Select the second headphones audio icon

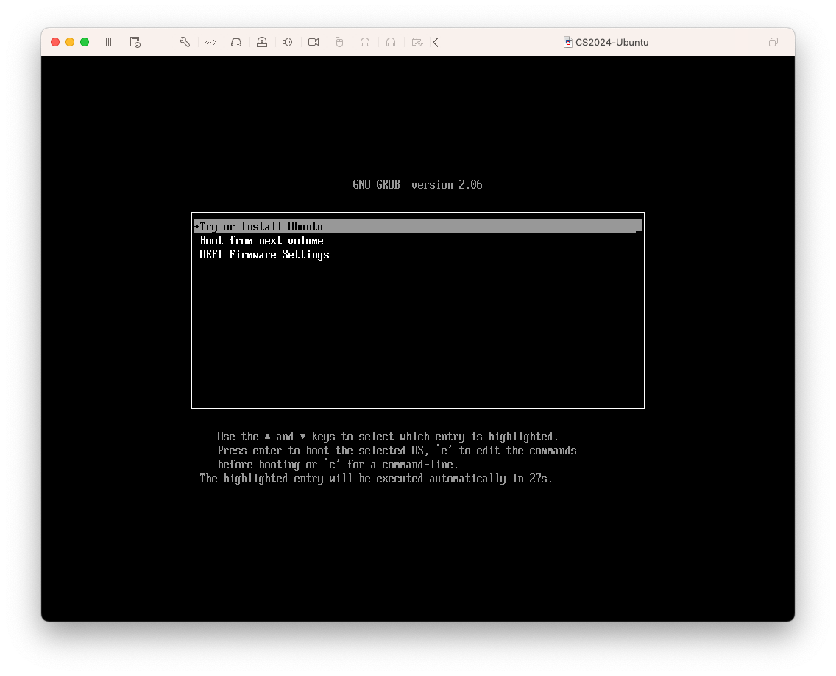391,42
